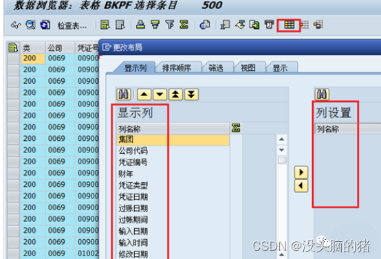Move selected column down one position
Viewport: 381px width, 259px height.
[160, 94]
